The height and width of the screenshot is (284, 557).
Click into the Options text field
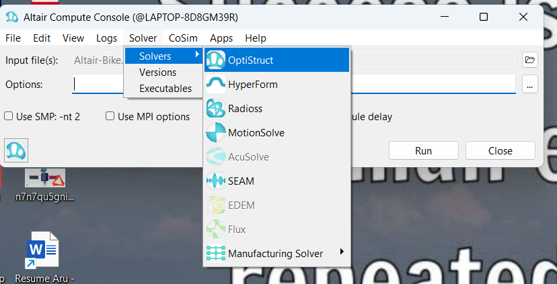294,85
